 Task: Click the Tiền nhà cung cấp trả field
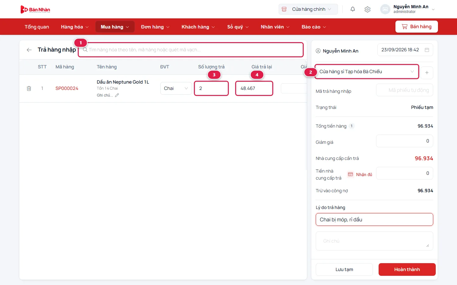[x=405, y=173]
